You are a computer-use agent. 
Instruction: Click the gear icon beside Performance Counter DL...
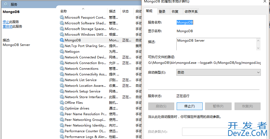pyautogui.click(x=62, y=131)
